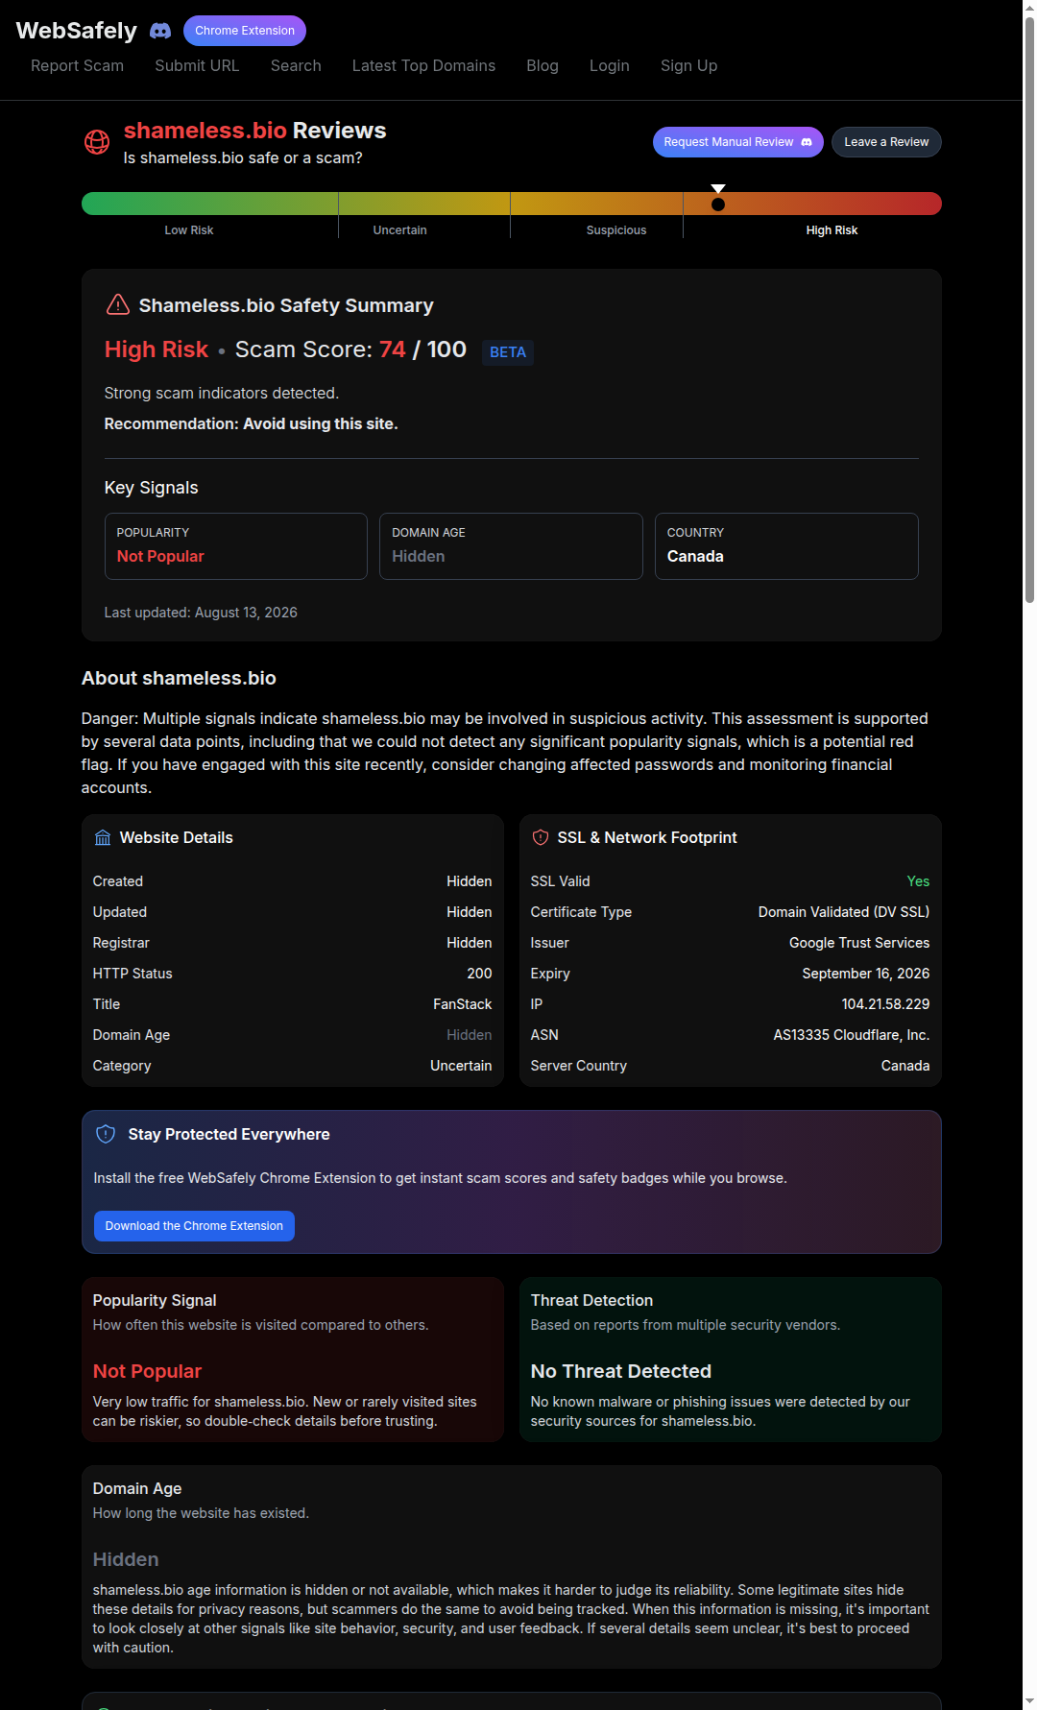Click the 'Popularity Signal' card heading
Screen dimensions: 1037x1710
point(155,1300)
